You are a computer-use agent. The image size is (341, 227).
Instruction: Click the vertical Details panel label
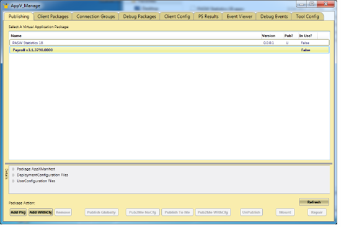click(6, 174)
